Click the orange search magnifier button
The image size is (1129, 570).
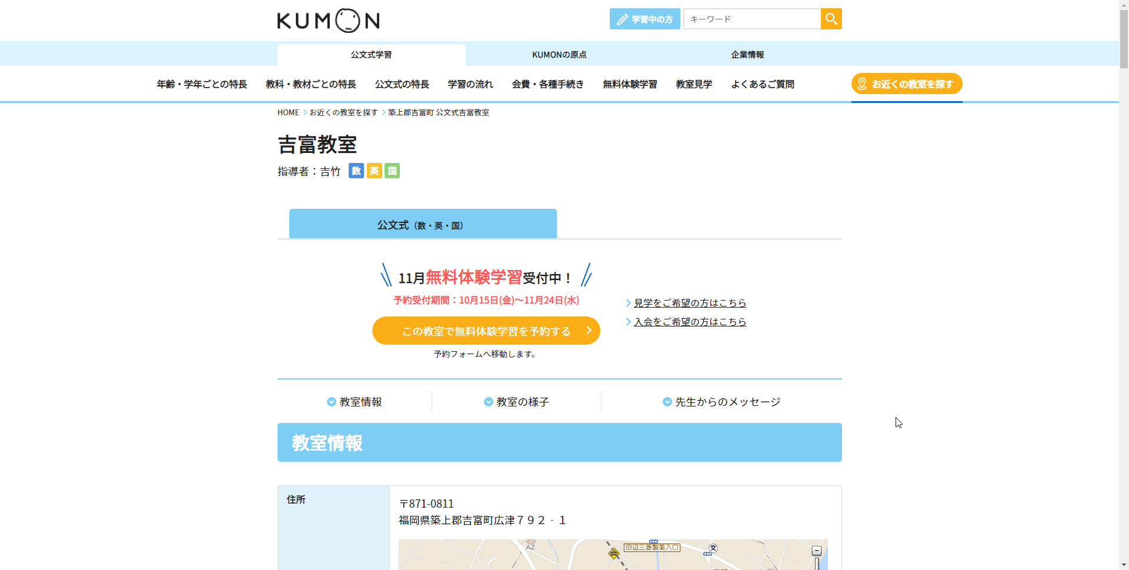click(831, 19)
